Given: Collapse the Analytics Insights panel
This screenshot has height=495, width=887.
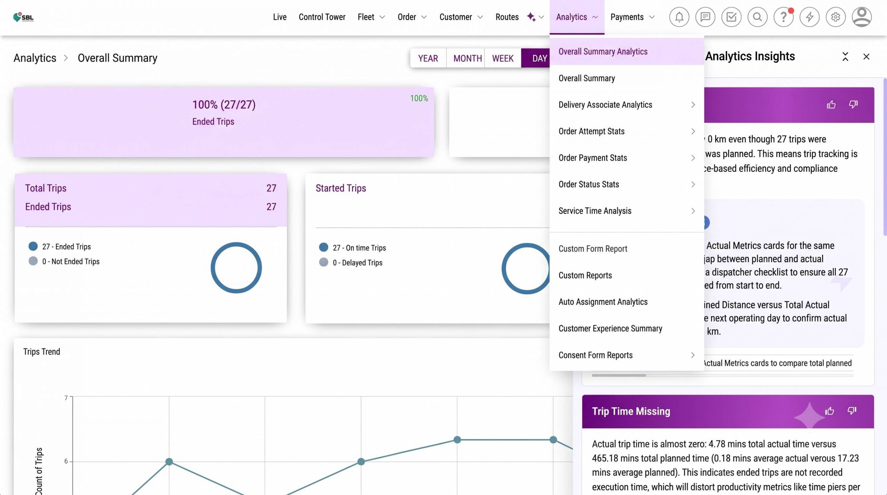Looking at the screenshot, I should pos(845,56).
